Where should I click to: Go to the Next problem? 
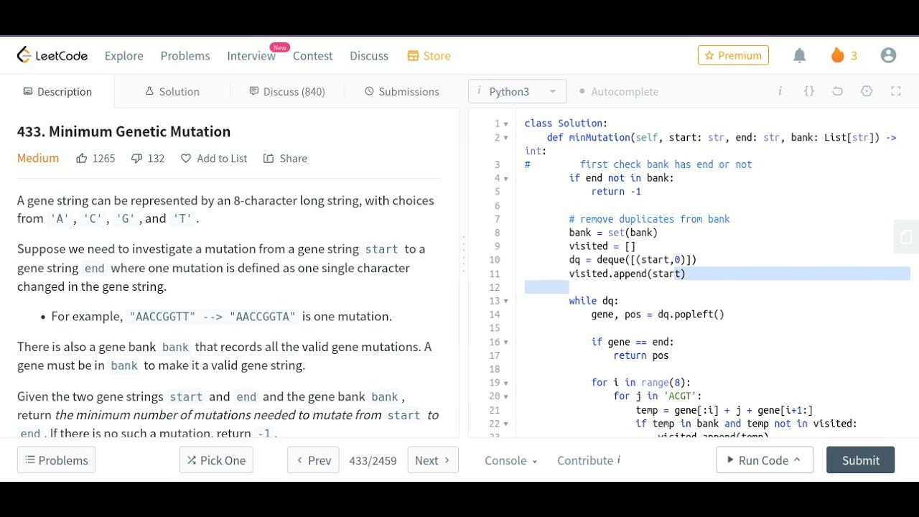pyautogui.click(x=433, y=460)
